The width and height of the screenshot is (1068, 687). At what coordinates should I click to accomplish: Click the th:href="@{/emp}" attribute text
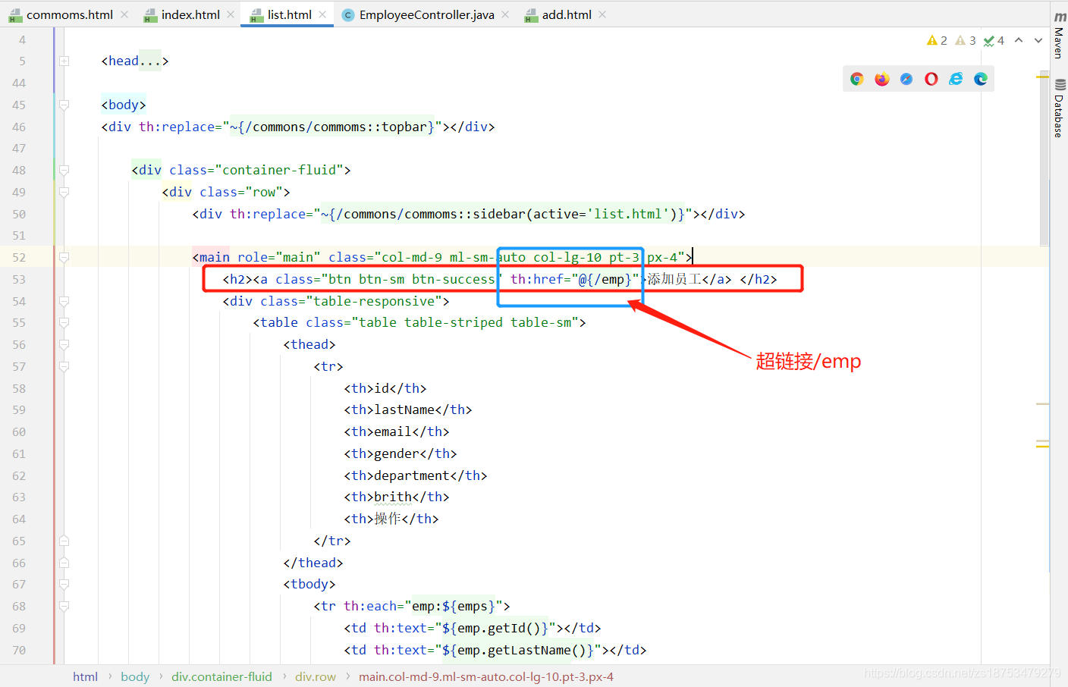574,279
